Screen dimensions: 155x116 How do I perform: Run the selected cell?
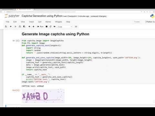click(x=40, y=26)
